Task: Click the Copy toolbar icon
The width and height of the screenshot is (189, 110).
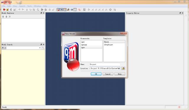Action: click(x=30, y=10)
